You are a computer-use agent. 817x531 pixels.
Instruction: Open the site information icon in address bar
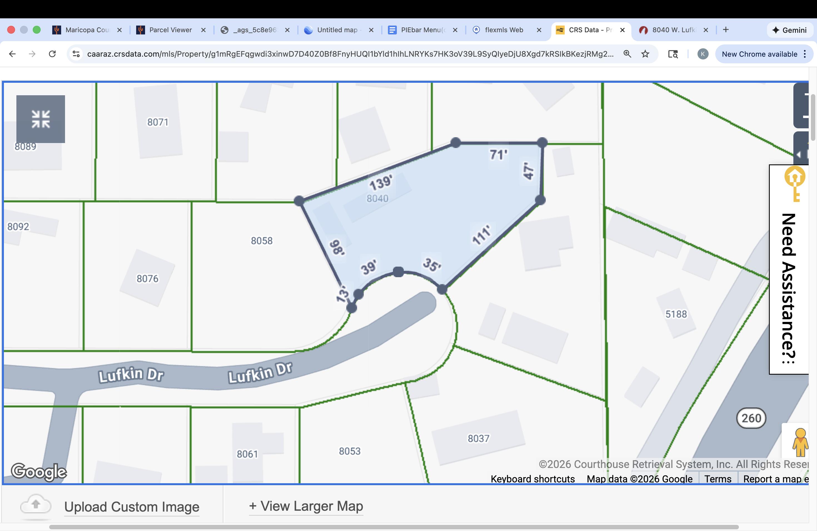point(76,54)
